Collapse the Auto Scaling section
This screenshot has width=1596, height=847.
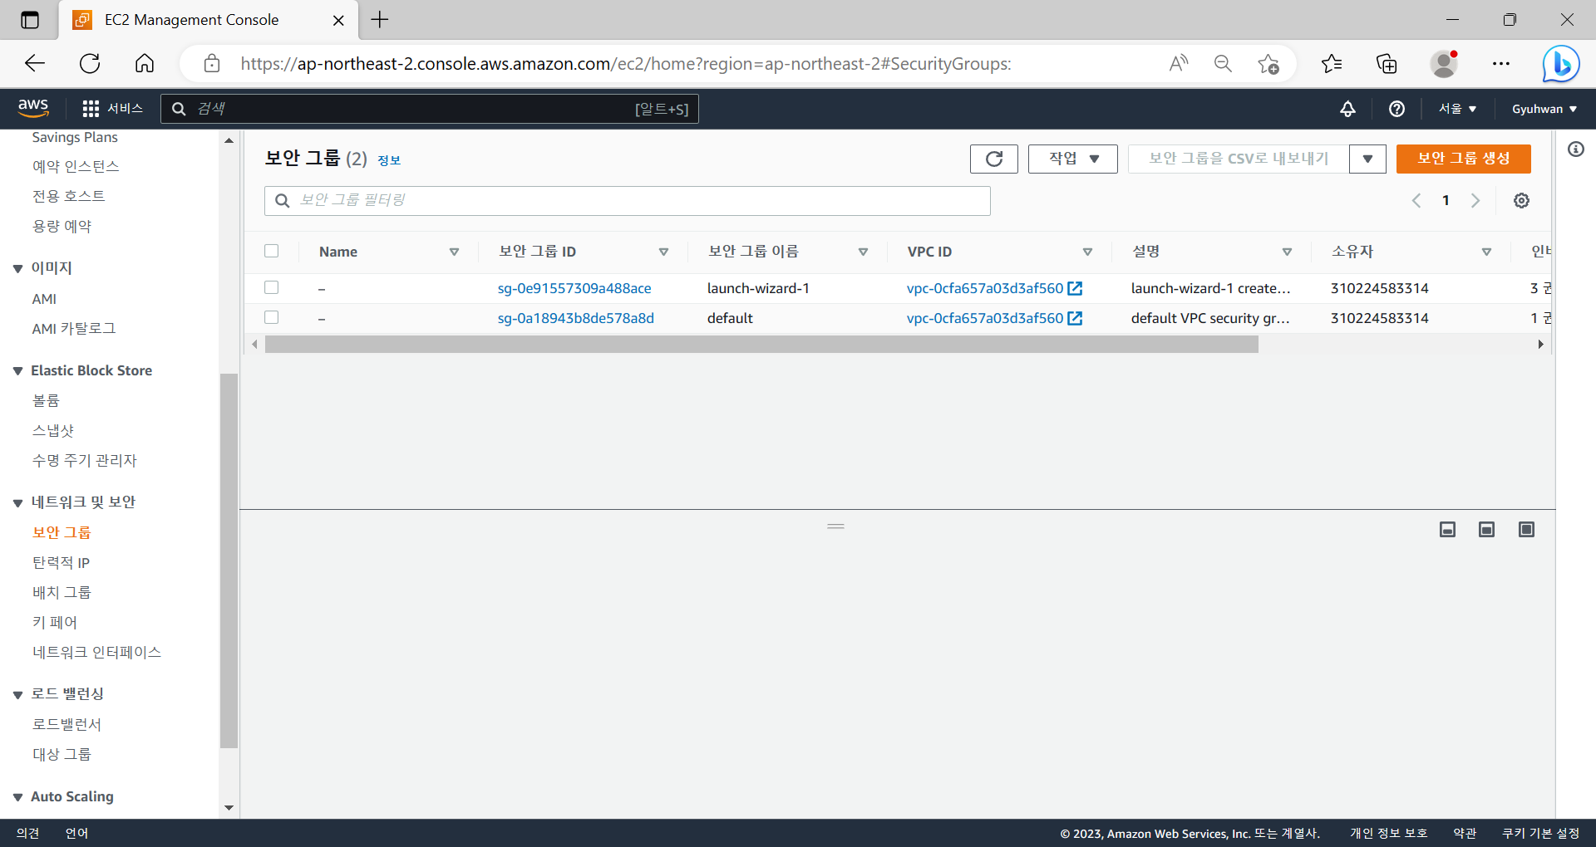(17, 797)
